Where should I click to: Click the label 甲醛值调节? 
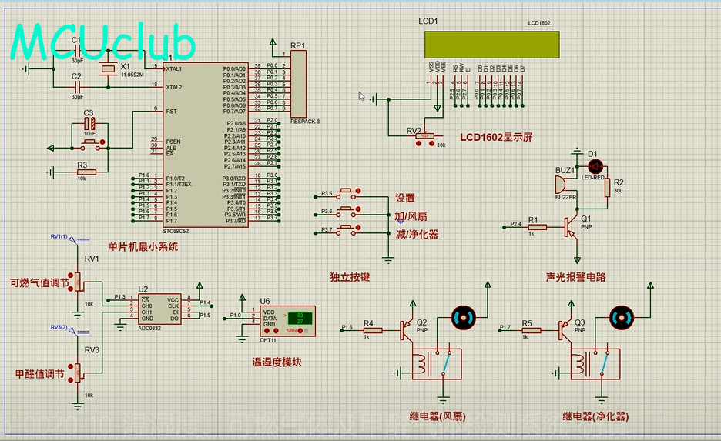[x=40, y=374]
